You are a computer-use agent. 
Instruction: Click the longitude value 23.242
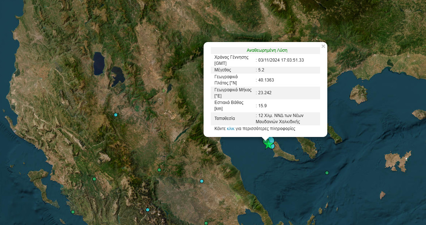pos(264,93)
